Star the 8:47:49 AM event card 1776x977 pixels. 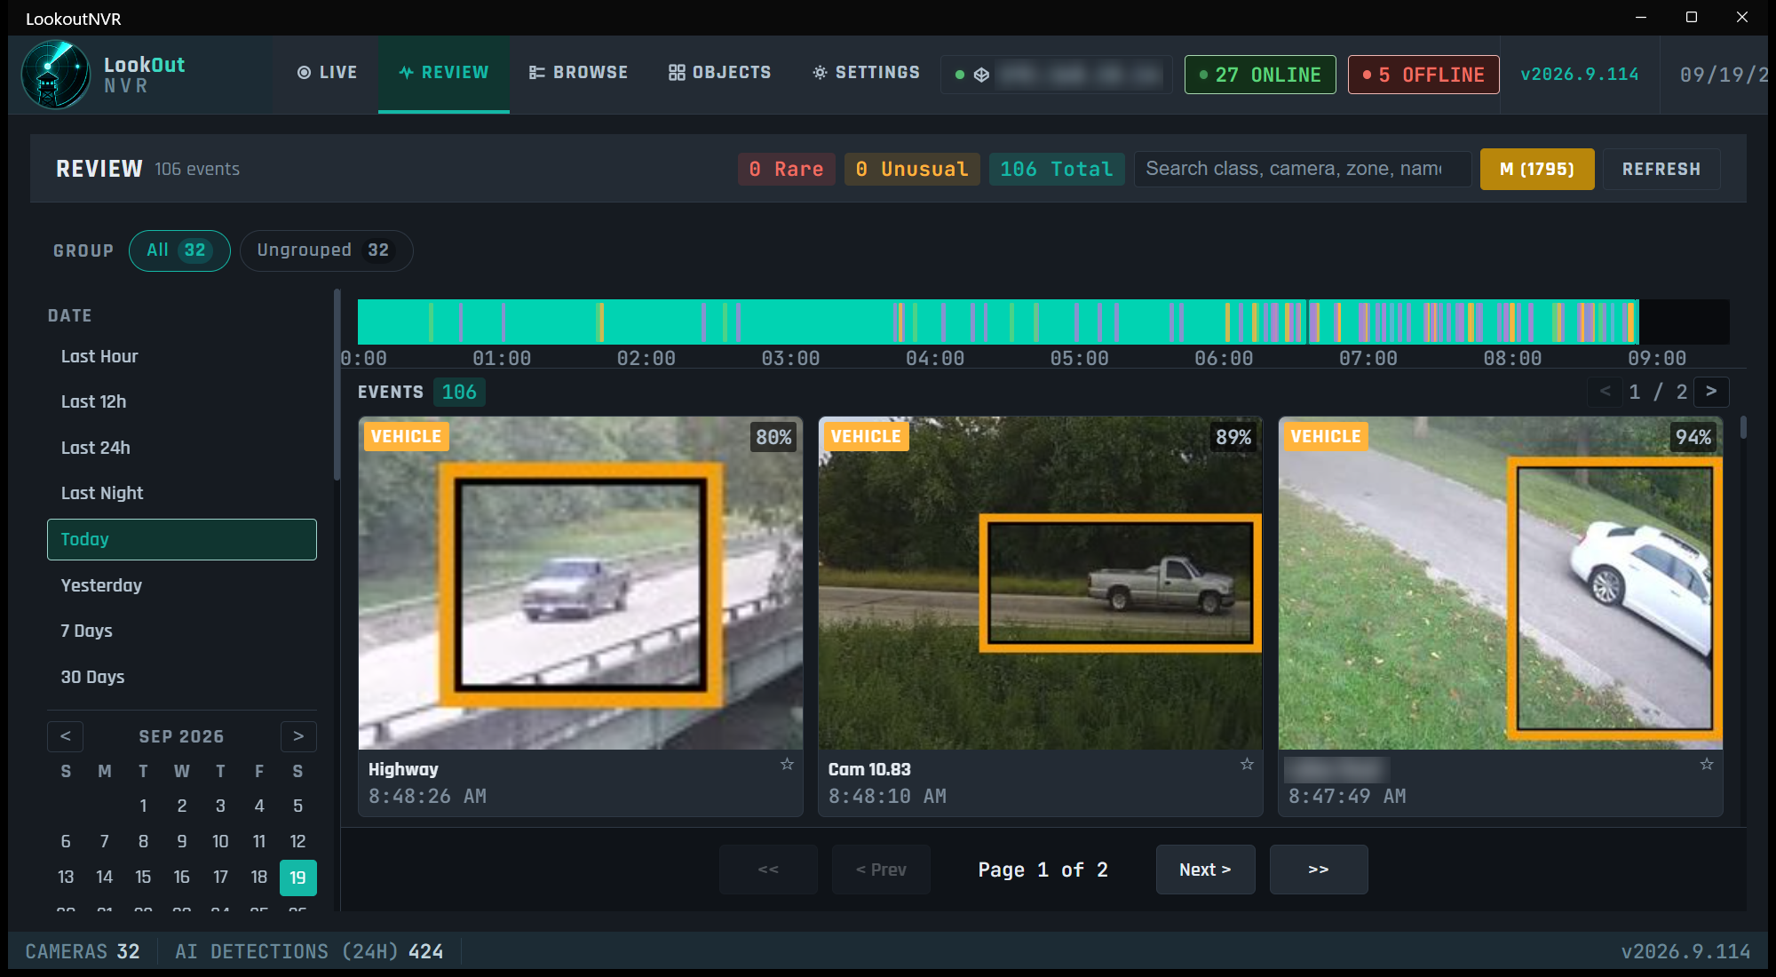(x=1707, y=764)
